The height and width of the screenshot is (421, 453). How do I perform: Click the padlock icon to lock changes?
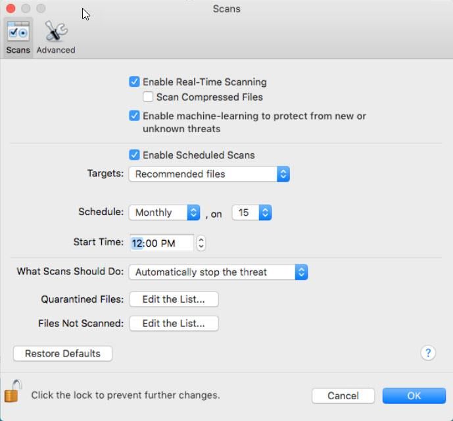12,391
